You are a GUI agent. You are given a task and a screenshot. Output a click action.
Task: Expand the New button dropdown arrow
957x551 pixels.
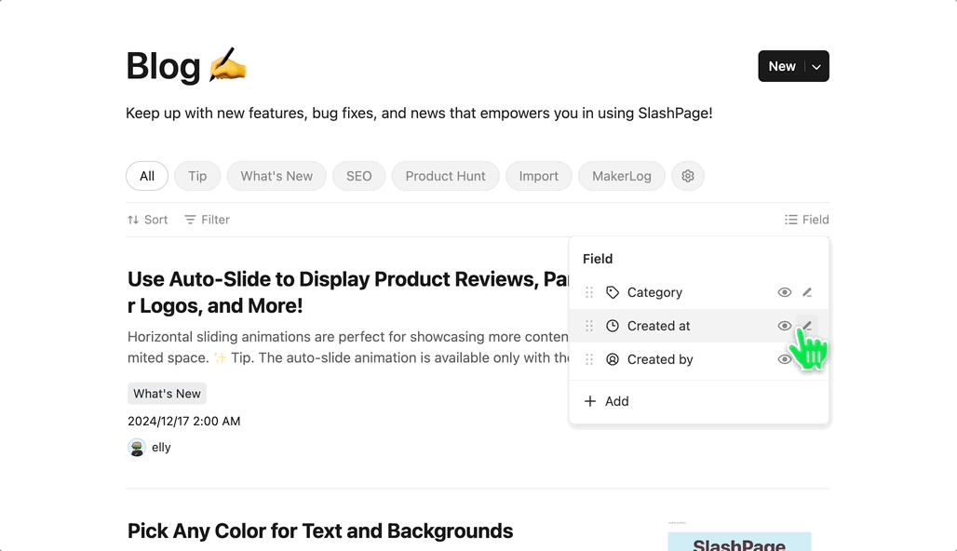(x=816, y=66)
